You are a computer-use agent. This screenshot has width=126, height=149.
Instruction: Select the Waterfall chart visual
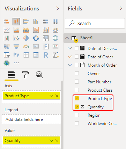tap(7, 38)
